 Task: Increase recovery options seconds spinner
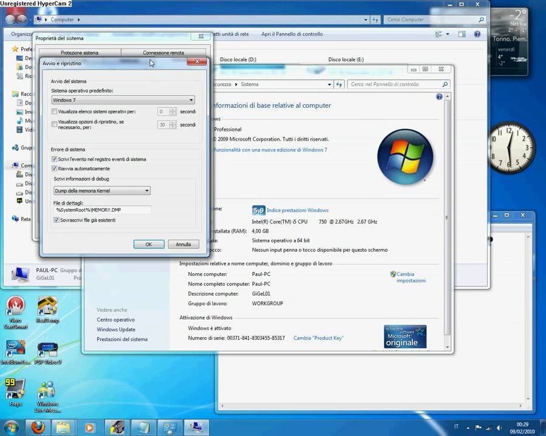[x=172, y=122]
